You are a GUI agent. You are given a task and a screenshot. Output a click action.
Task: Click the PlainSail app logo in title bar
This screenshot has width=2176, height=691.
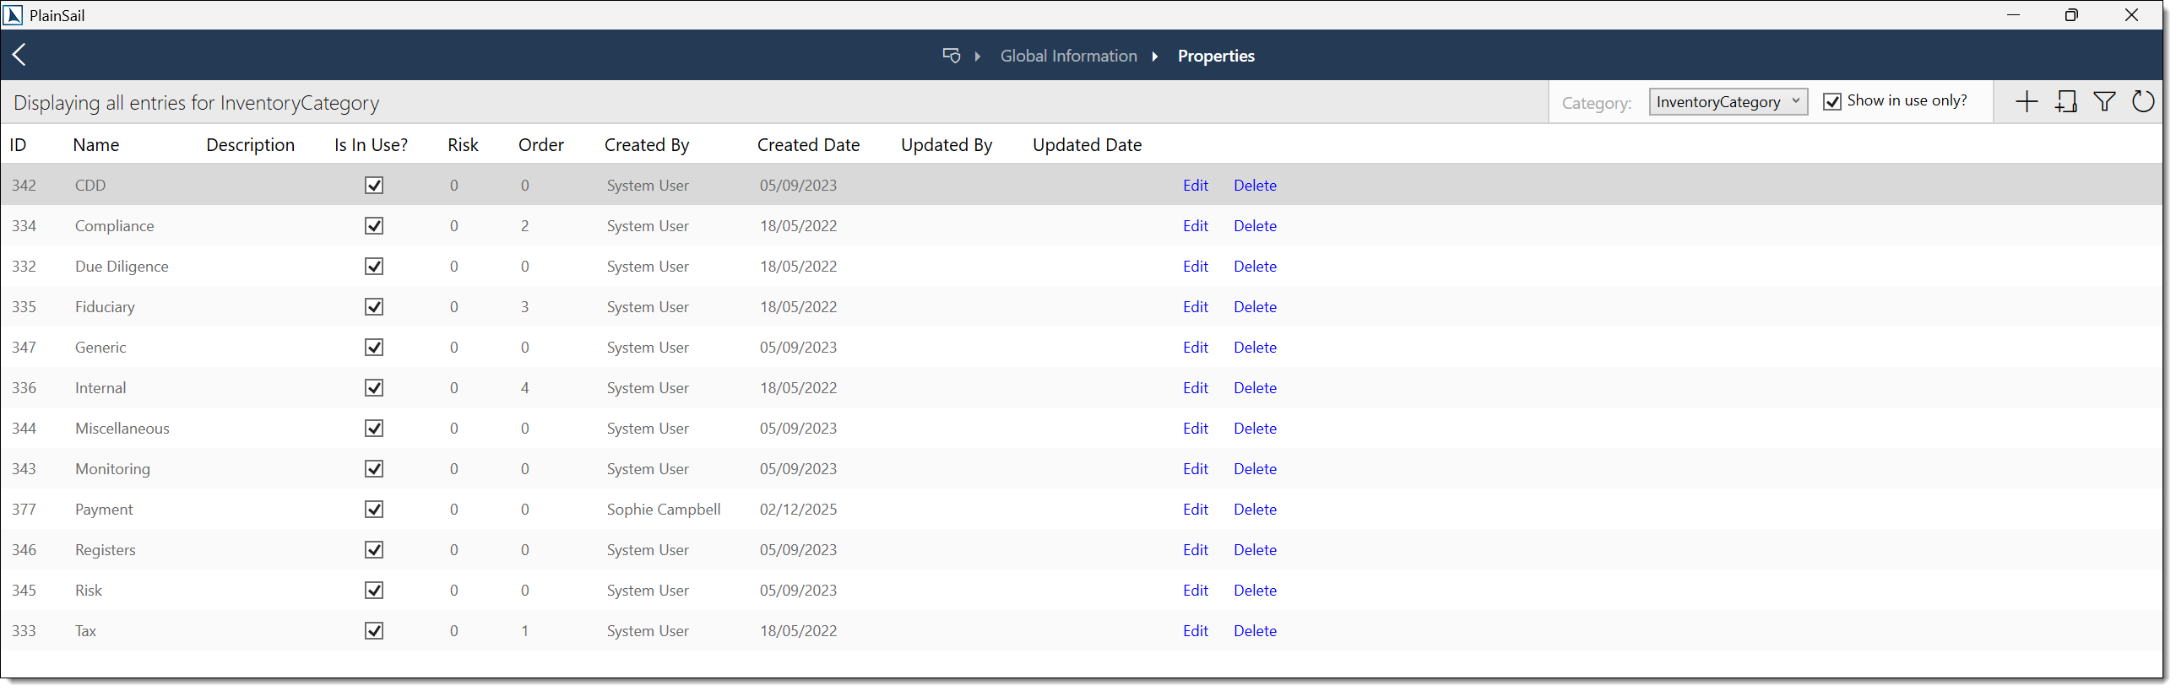(14, 15)
